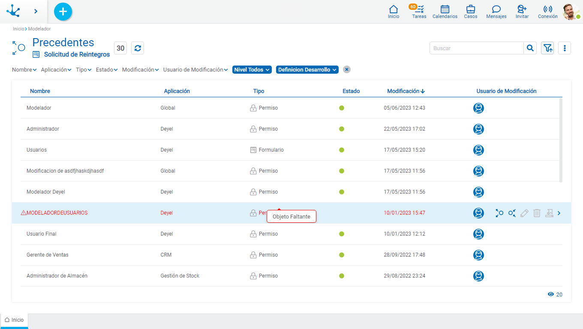Image resolution: width=583 pixels, height=329 pixels.
Task: Click user avatar in MODELADORDEUSUARIOS row
Action: pyautogui.click(x=478, y=213)
